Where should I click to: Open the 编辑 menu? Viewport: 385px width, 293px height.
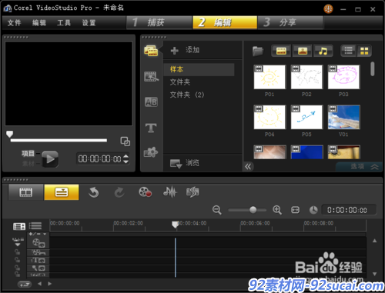(x=39, y=23)
